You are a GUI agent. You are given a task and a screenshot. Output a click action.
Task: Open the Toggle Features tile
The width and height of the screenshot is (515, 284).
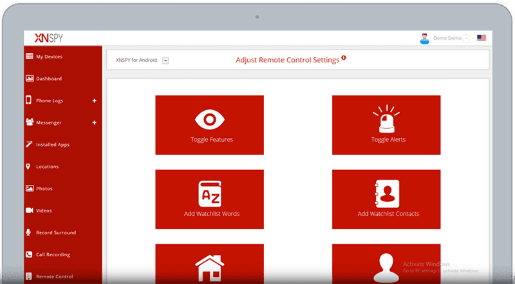210,125
